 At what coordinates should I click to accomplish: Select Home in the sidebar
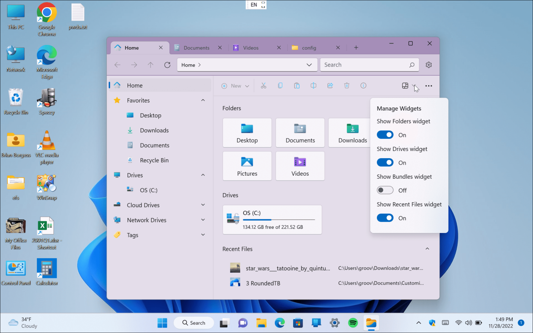coord(160,86)
